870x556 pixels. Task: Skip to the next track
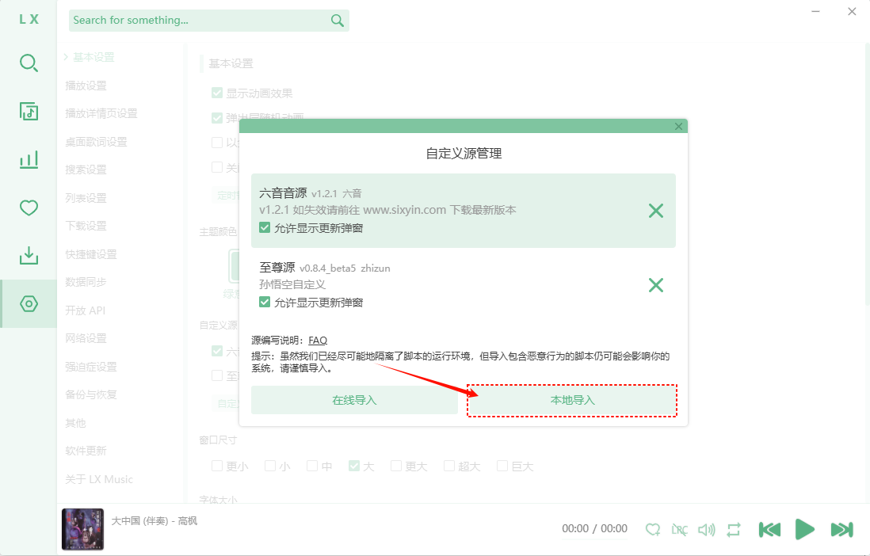pos(841,529)
